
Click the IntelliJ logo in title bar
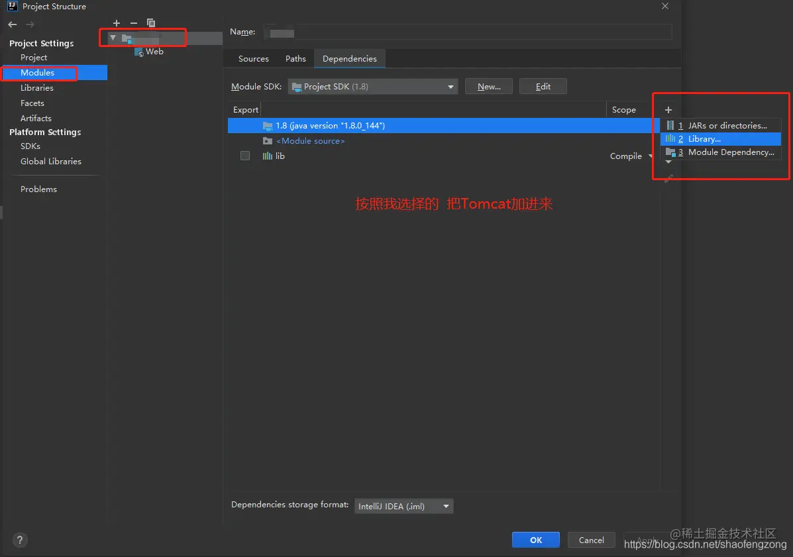point(12,6)
